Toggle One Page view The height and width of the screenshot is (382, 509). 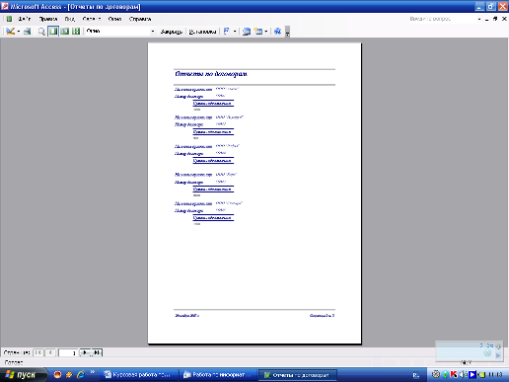(x=53, y=32)
